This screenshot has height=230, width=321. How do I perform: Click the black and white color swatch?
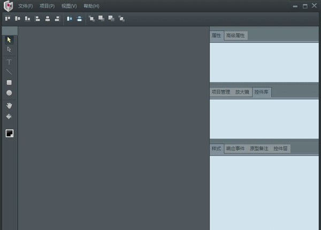(10, 133)
